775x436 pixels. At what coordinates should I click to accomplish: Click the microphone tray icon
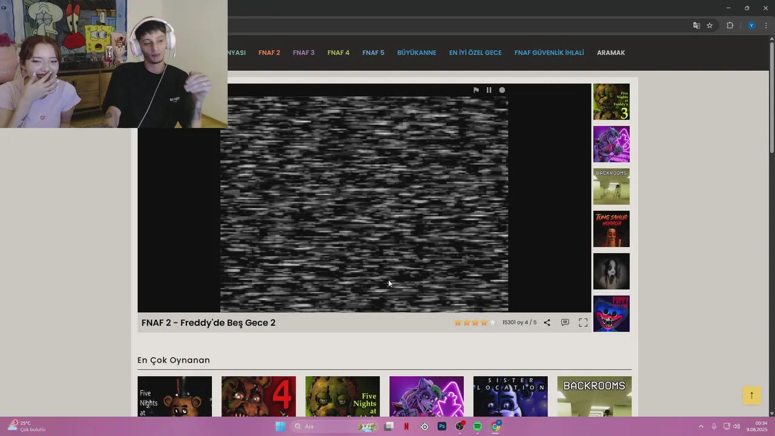(714, 426)
